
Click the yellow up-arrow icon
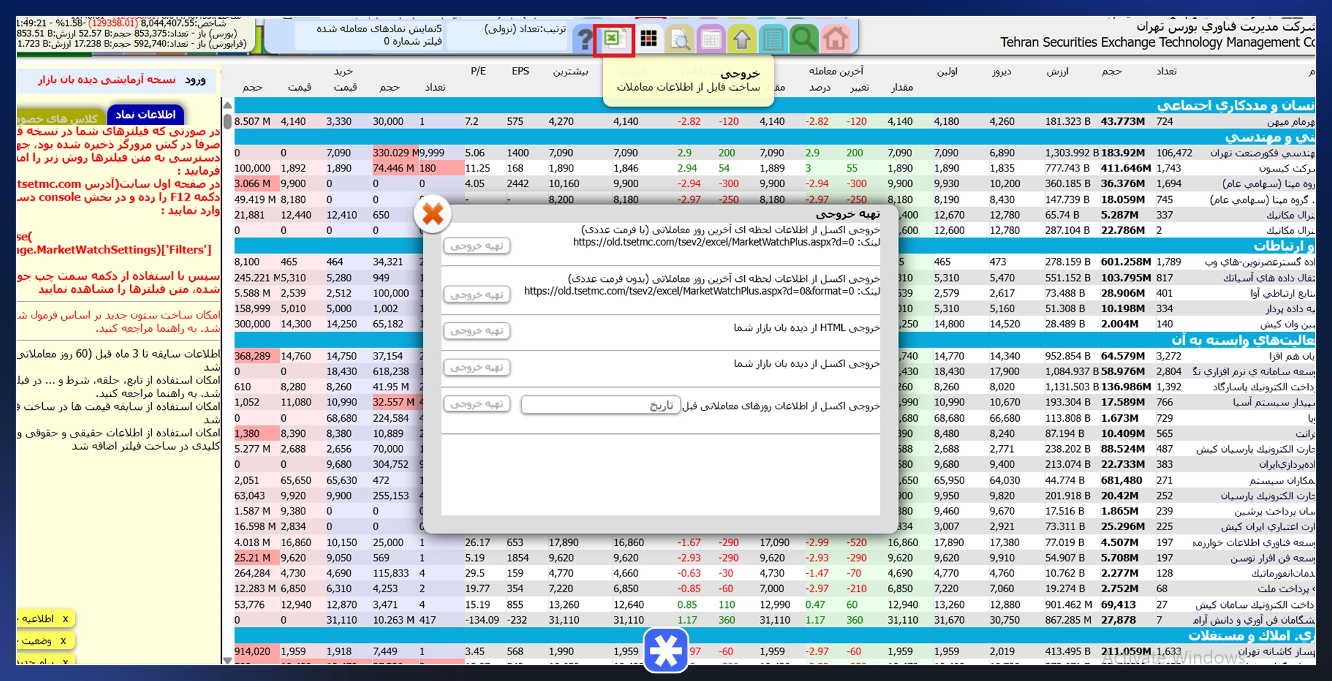click(x=742, y=40)
